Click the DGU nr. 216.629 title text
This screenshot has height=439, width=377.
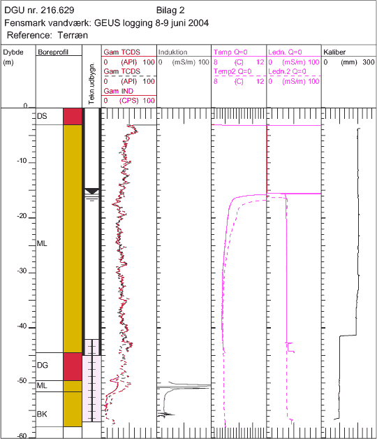point(39,10)
